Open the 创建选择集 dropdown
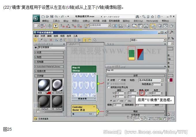This screenshot has height=137, width=196. pos(100,25)
